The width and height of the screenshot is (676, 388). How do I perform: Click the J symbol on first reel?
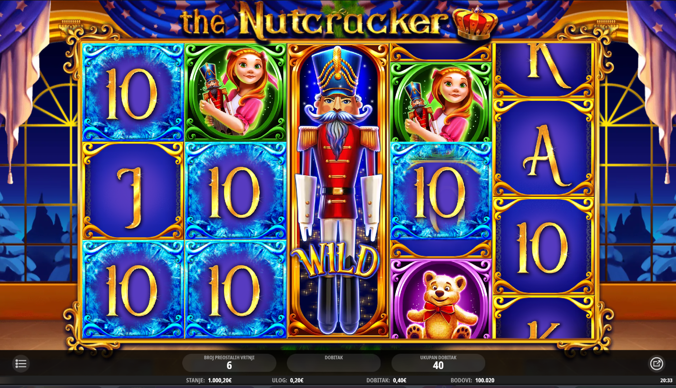tap(133, 191)
